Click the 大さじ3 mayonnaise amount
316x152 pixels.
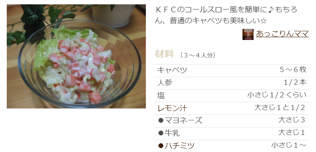[292, 120]
